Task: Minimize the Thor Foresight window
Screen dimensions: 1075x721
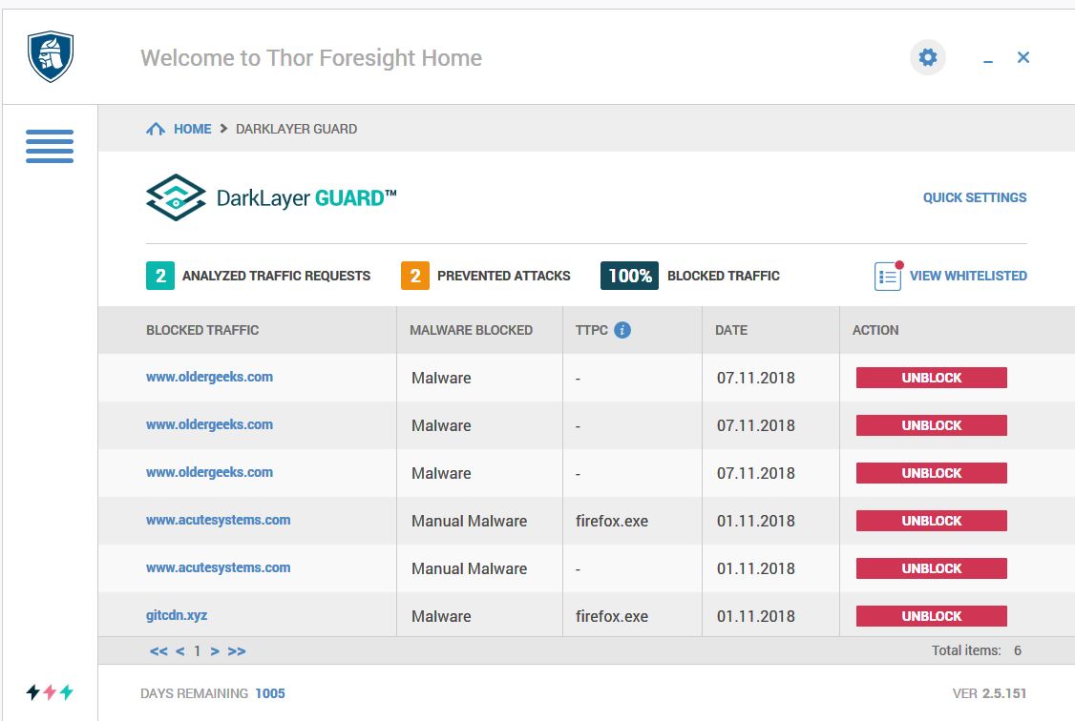Action: point(988,60)
